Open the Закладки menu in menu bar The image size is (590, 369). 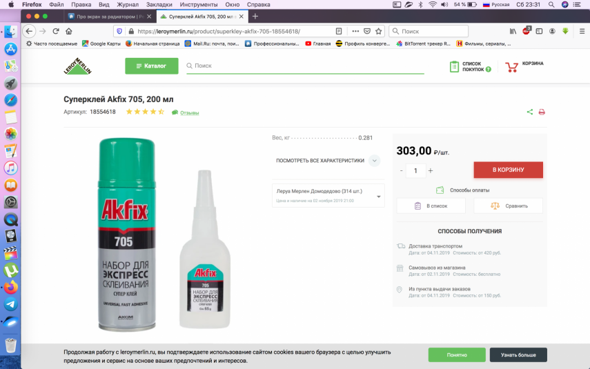point(159,4)
